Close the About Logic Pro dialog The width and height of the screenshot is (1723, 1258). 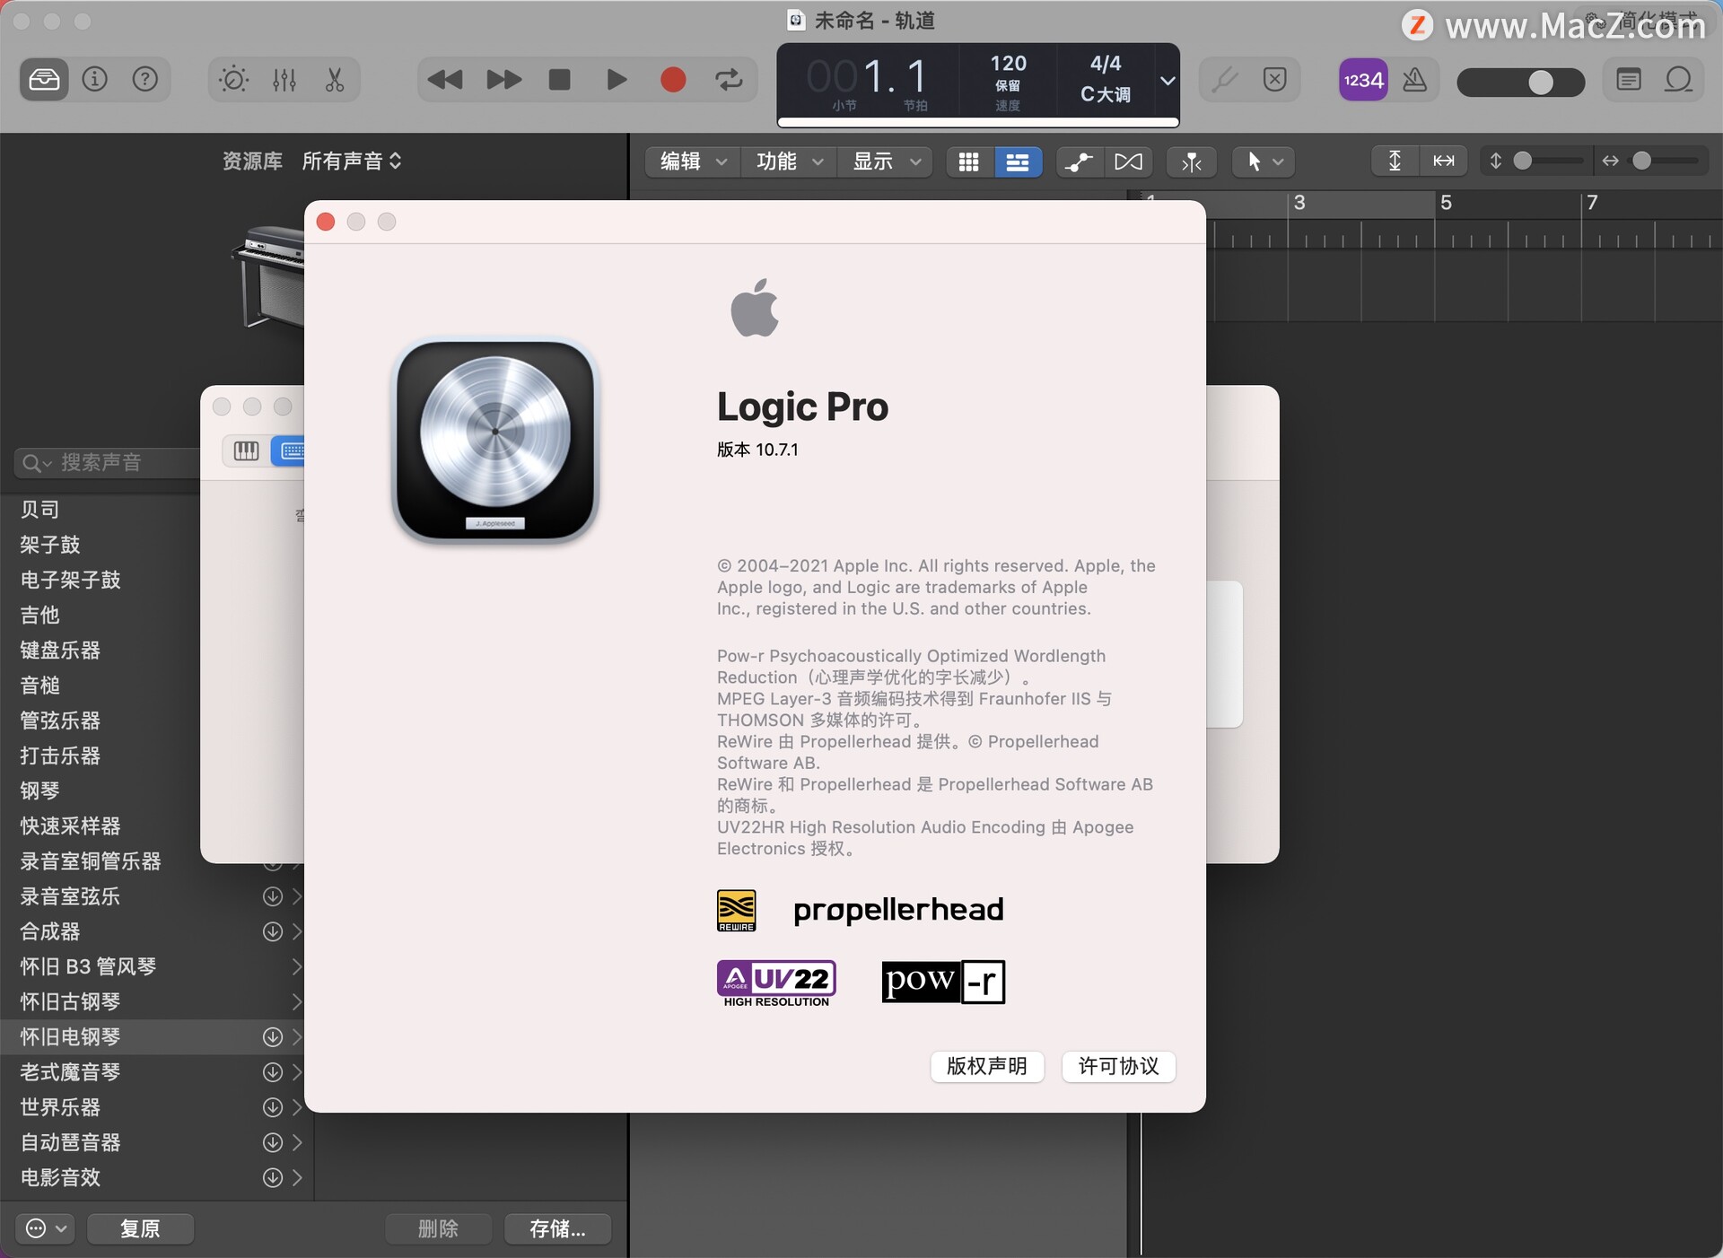326,222
